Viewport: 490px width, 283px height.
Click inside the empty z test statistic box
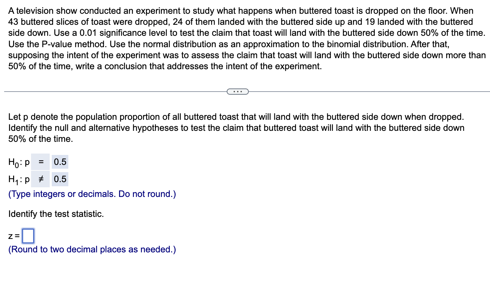coord(28,236)
